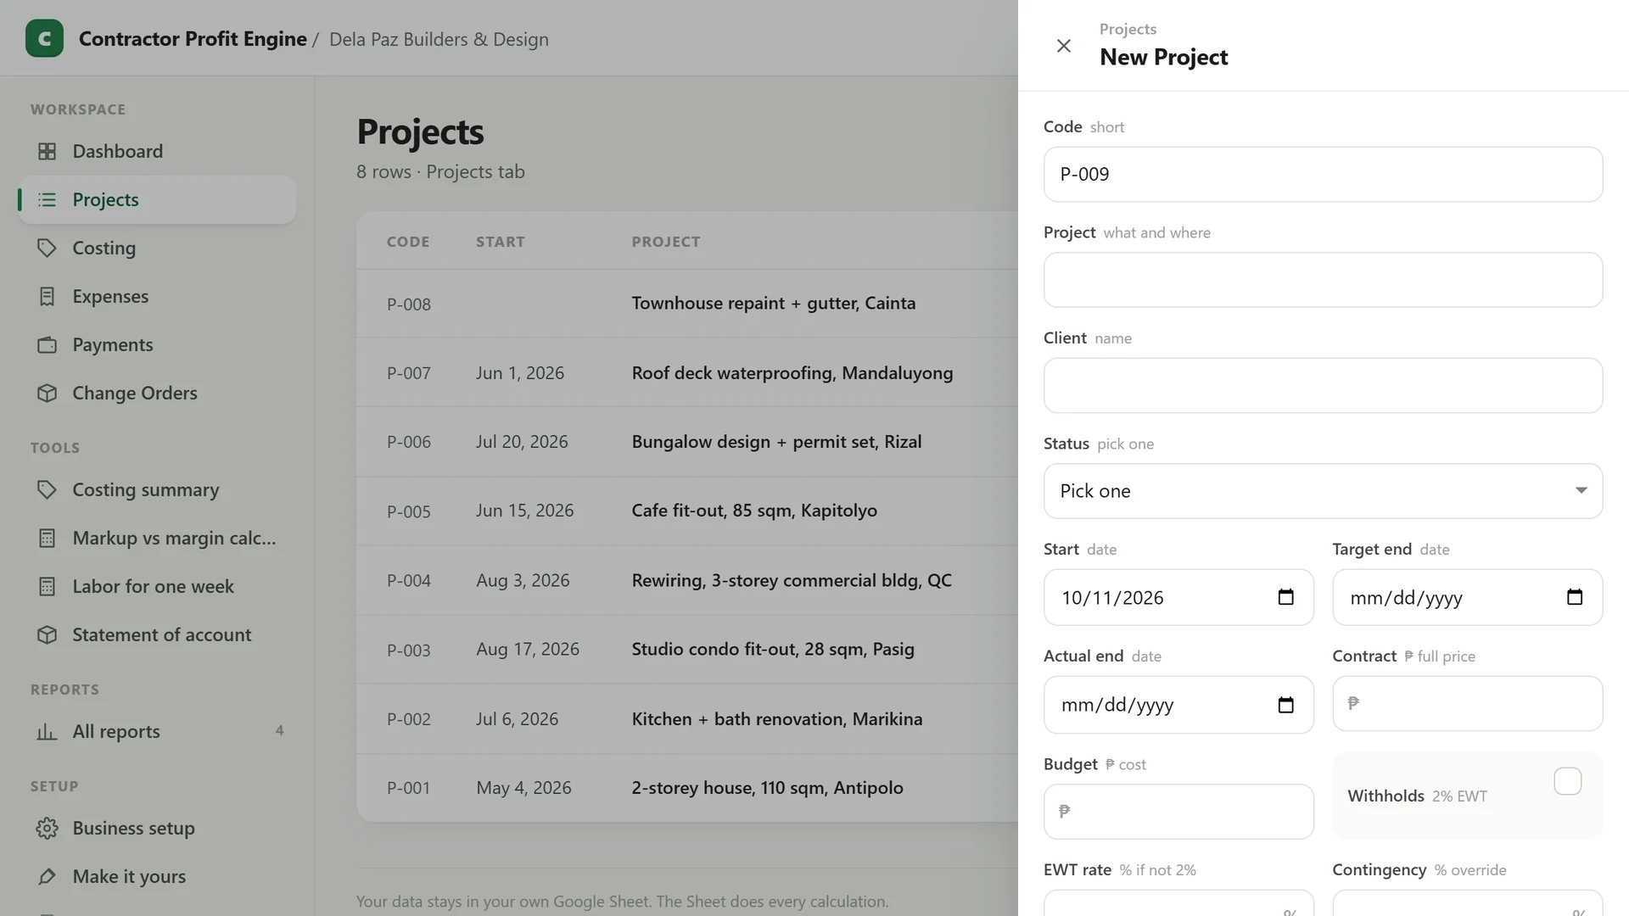
Task: Open Expenses from the workspace menu
Action: point(157,296)
